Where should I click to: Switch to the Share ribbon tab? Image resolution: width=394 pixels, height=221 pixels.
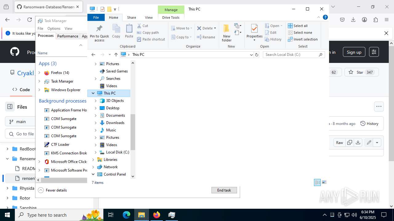(x=131, y=17)
